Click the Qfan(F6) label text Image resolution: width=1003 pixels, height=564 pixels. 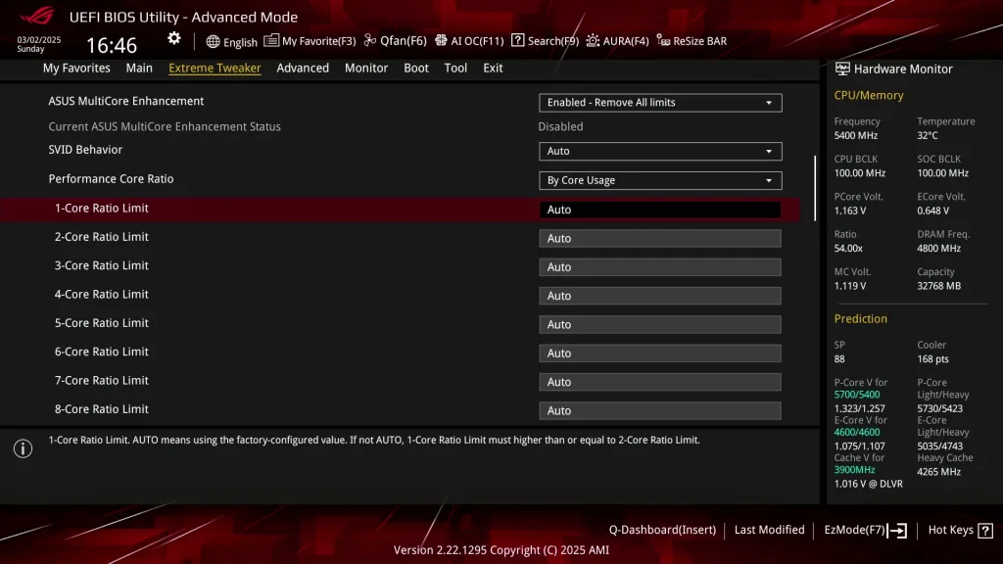coord(403,40)
